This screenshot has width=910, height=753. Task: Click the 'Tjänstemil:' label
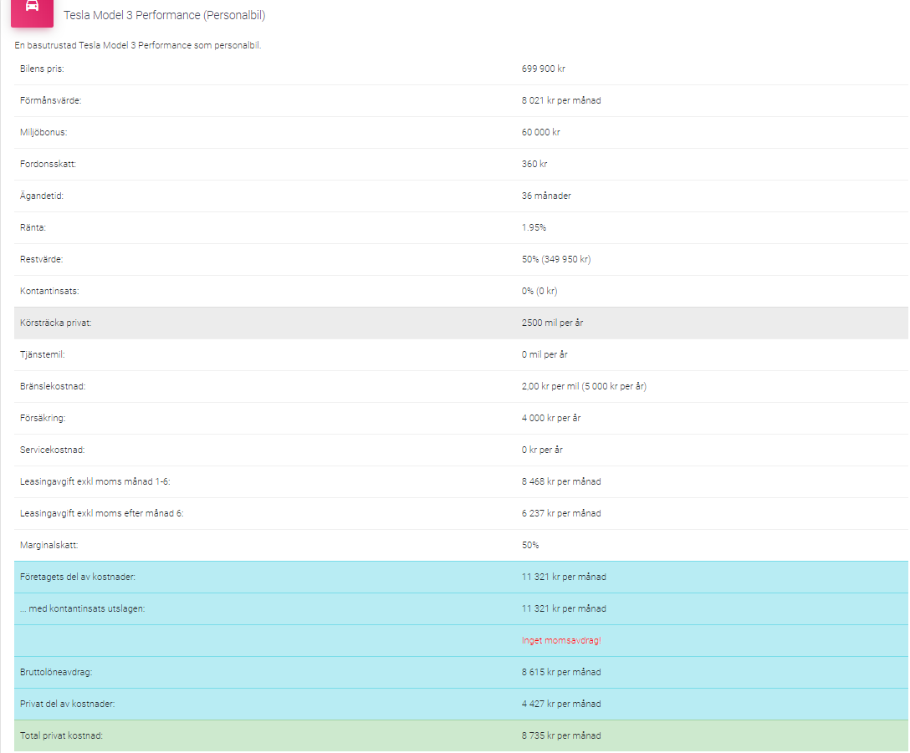click(43, 354)
